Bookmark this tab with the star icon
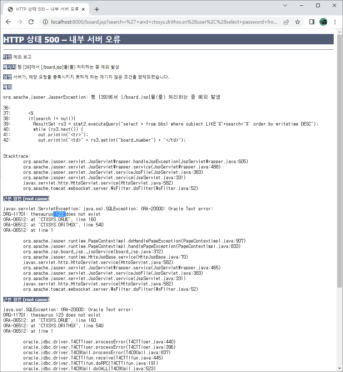Viewport: 343px width, 372px height. pos(298,22)
